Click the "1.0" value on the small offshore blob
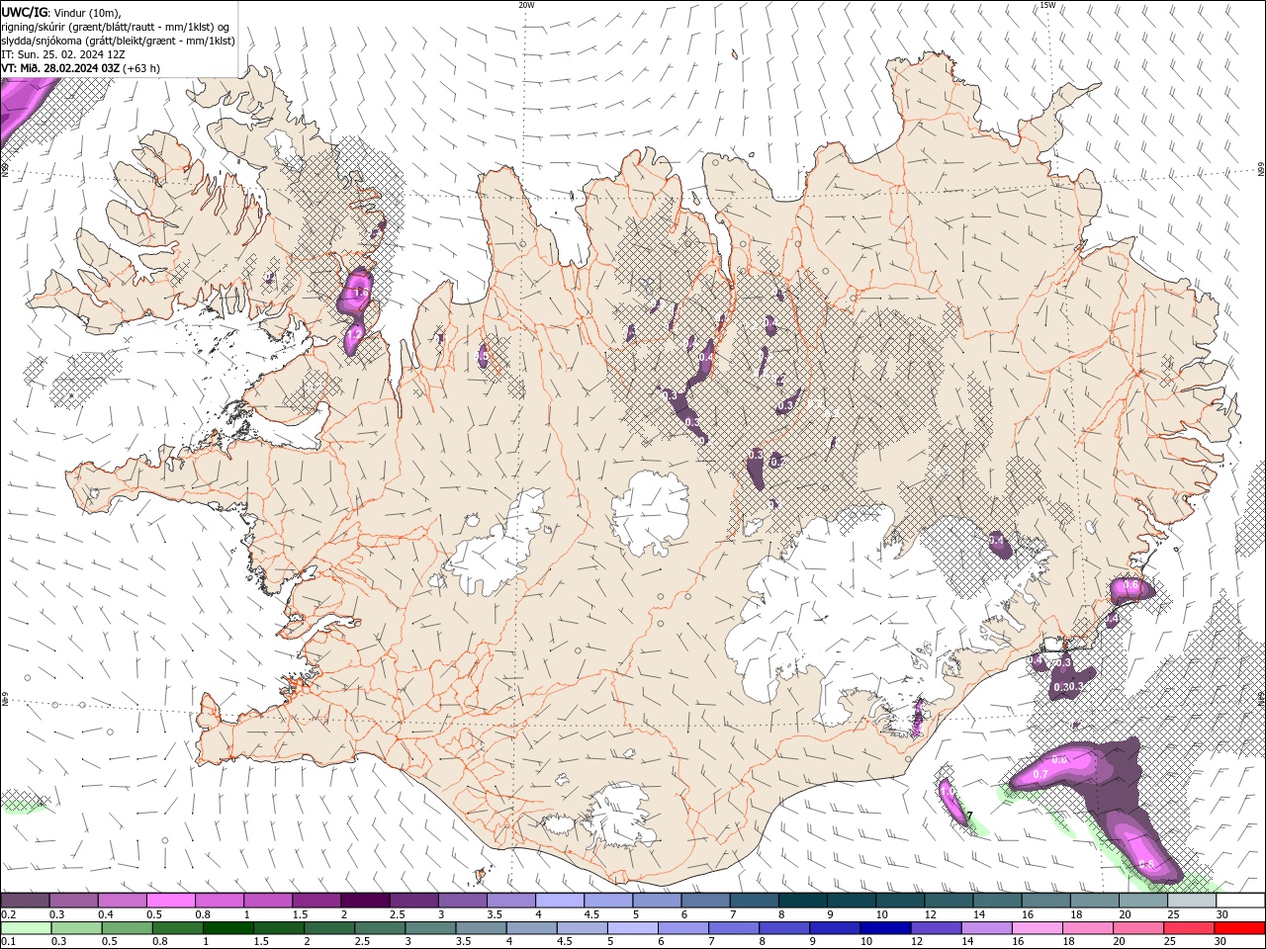The height and width of the screenshot is (949, 1266). pos(948,793)
